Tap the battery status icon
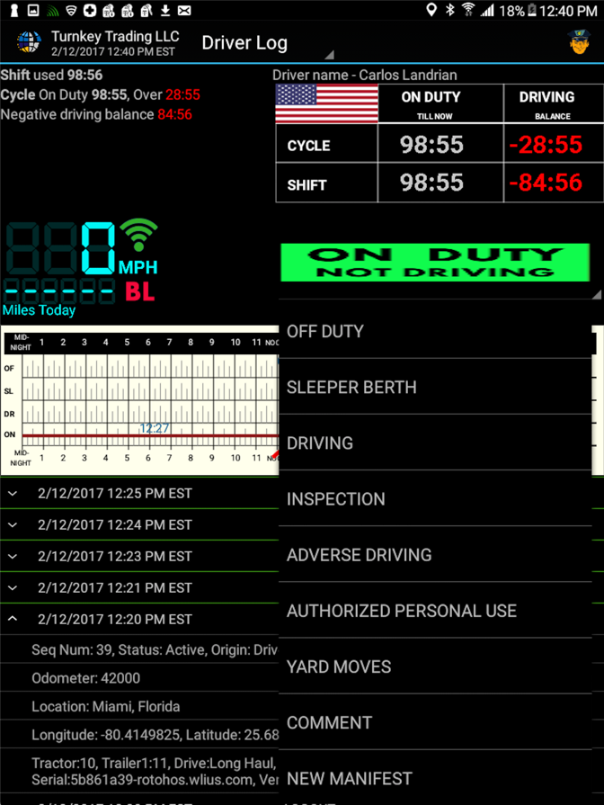The width and height of the screenshot is (604, 805). click(x=534, y=11)
